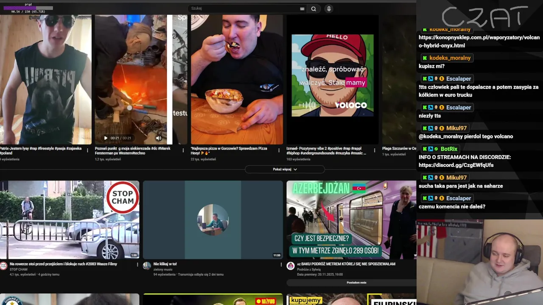The image size is (543, 305).
Task: Click the 00:21 / 00:21 short time indicator
Action: [x=121, y=138]
